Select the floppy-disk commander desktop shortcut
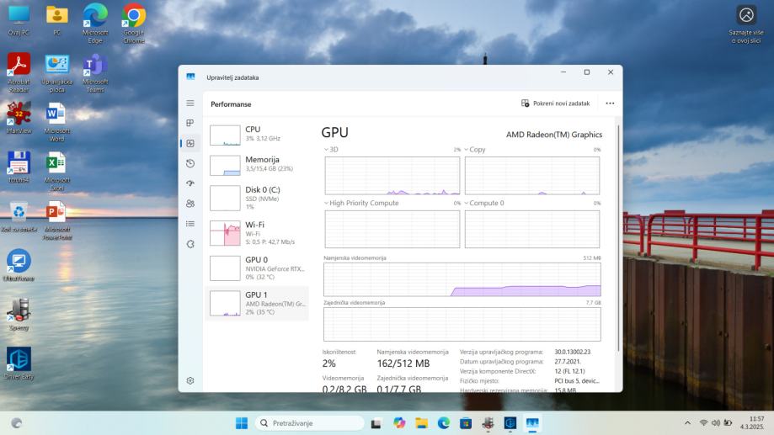The image size is (774, 435). click(19, 167)
